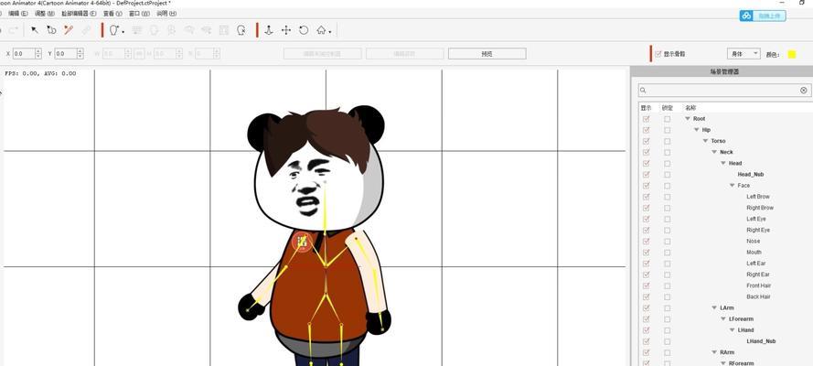
Task: Click in the scene manager search box
Action: (x=722, y=91)
